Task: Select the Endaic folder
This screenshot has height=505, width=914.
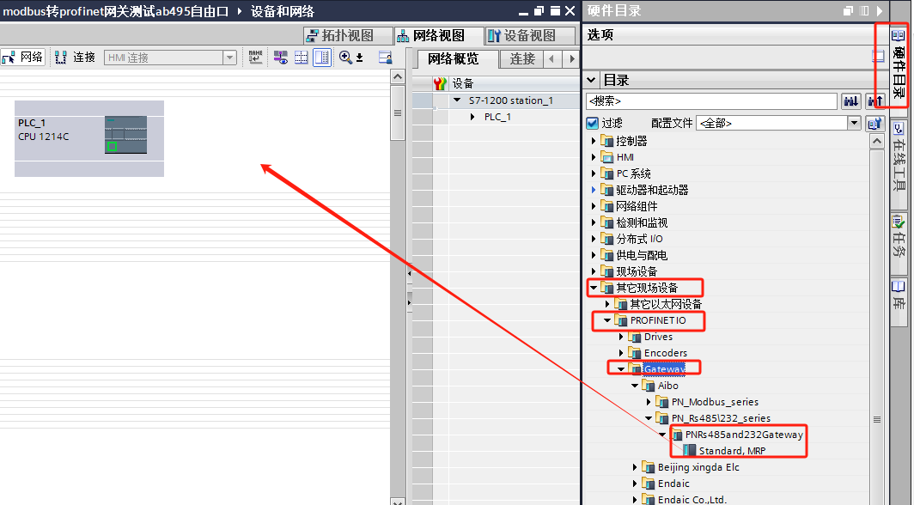Action: 673,484
